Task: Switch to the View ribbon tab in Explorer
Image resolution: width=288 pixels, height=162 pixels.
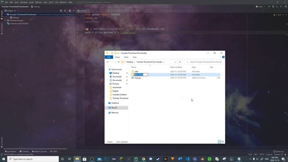Action: tap(135, 57)
